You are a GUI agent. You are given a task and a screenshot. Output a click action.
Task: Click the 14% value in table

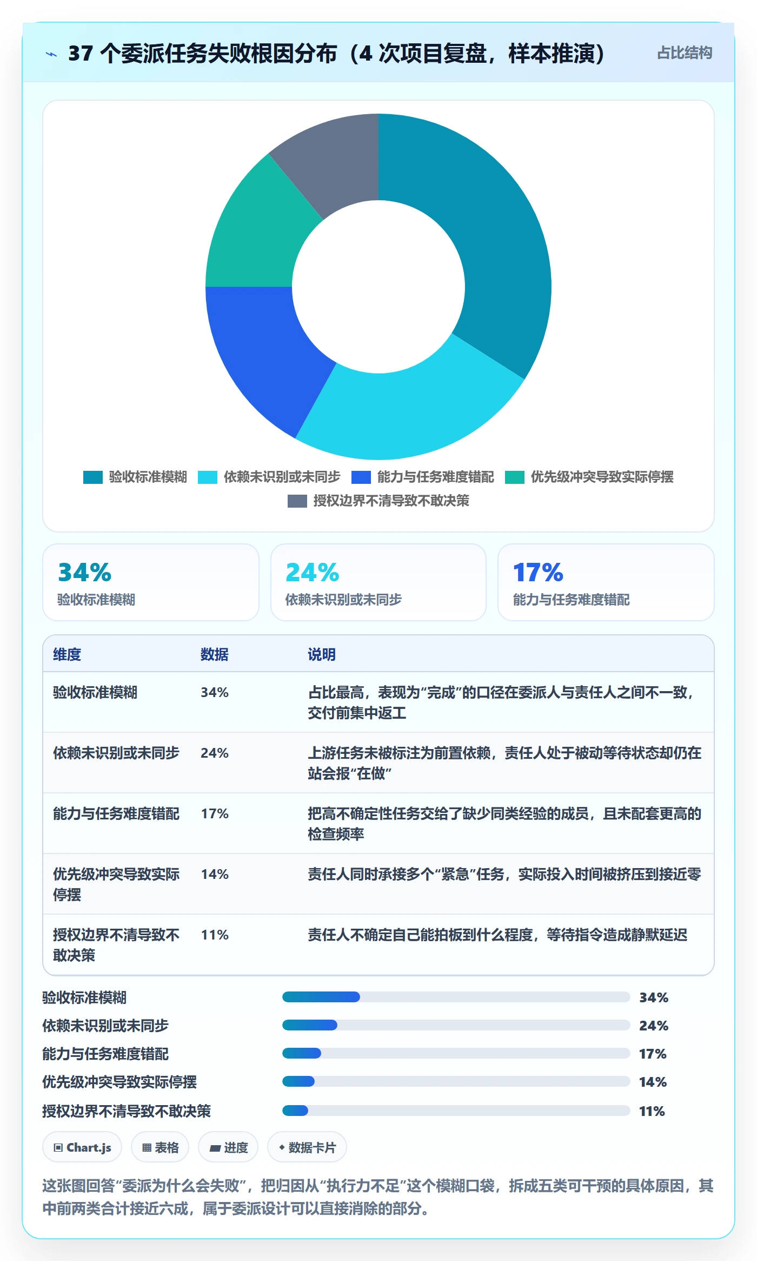pyautogui.click(x=215, y=874)
